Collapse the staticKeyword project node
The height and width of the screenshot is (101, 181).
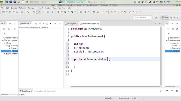[2, 40]
